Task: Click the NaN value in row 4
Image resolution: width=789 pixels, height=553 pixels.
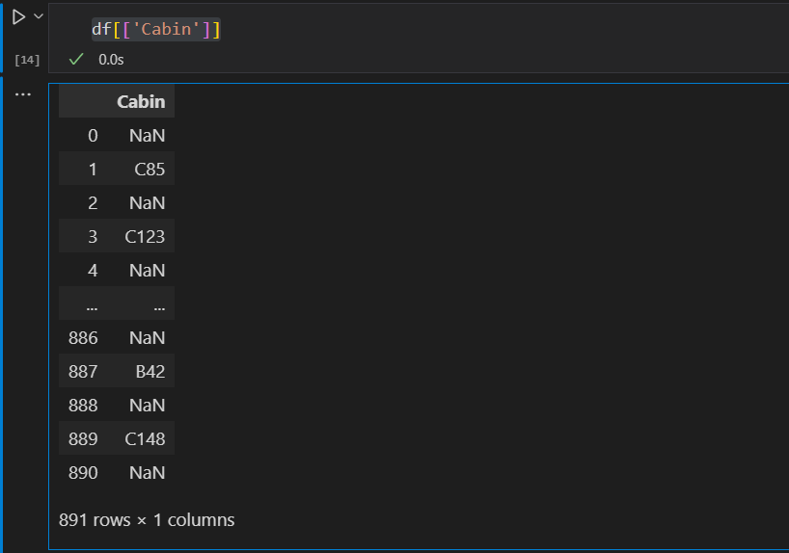Action: 147,271
